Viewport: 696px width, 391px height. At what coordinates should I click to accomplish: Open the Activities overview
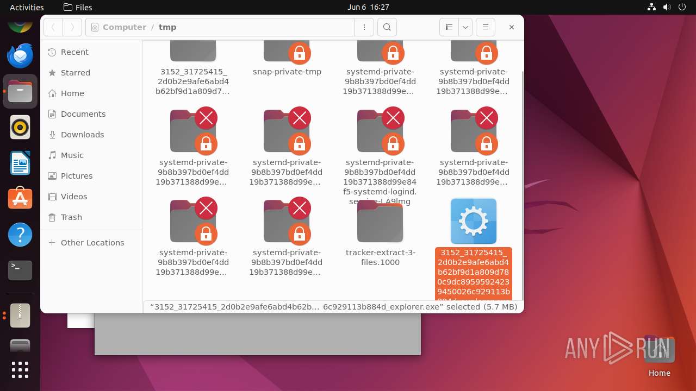pyautogui.click(x=27, y=7)
